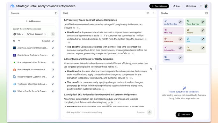
Task: Open the user account avatar
Action: (206, 6)
